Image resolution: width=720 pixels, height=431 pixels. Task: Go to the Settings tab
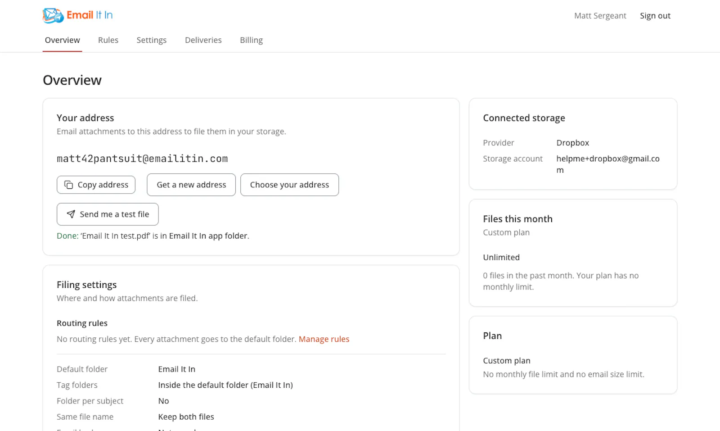coord(152,40)
